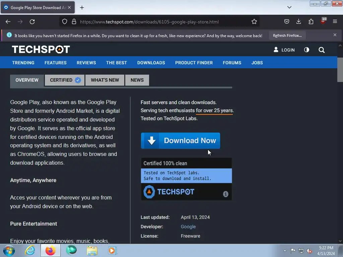343x257 pixels.
Task: Open the green globe app in taskbar
Action: 71,250
